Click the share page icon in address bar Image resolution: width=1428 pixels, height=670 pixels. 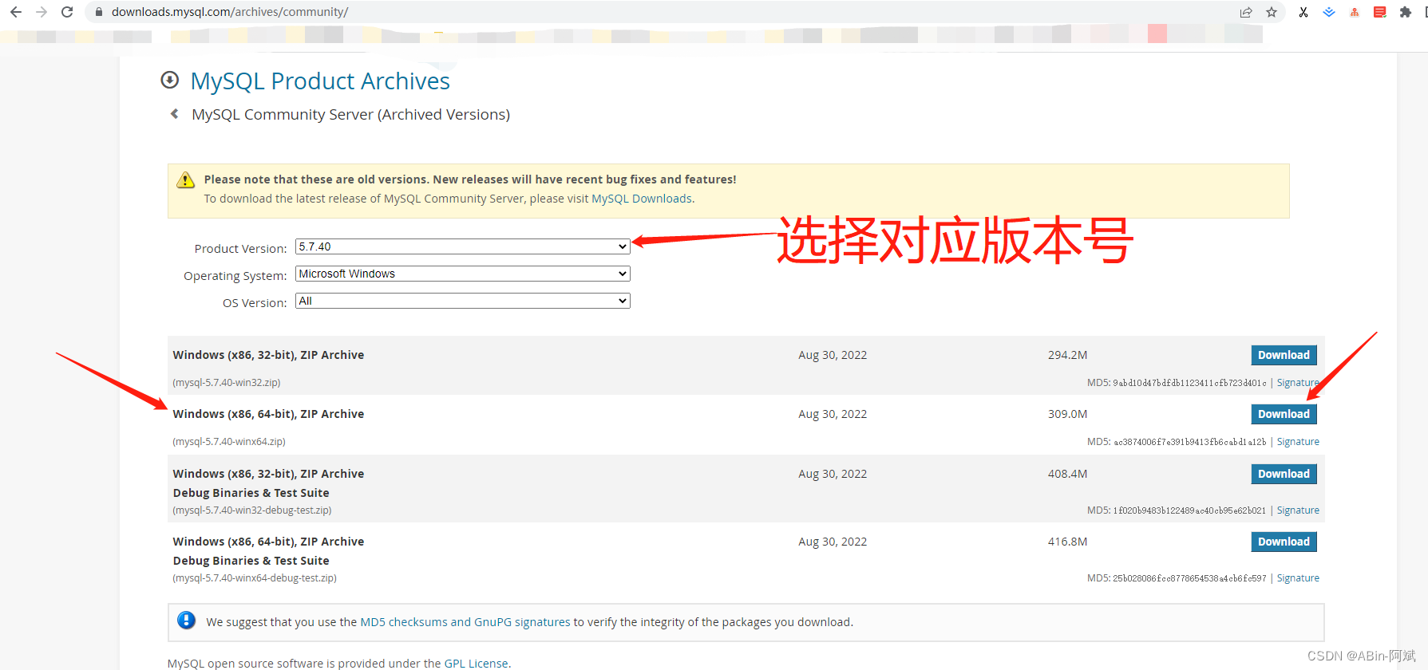click(x=1246, y=12)
